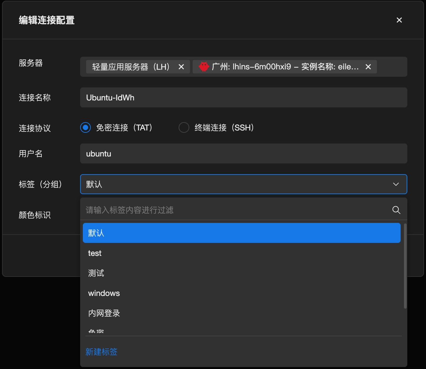The height and width of the screenshot is (369, 426).
Task: Click the 编辑连接配置 dialog title
Action: tap(47, 20)
